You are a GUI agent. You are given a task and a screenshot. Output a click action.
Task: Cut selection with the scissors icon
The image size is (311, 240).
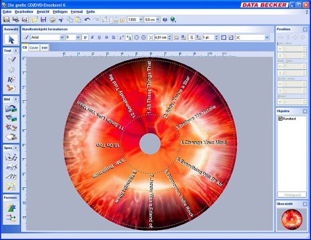coord(61,20)
